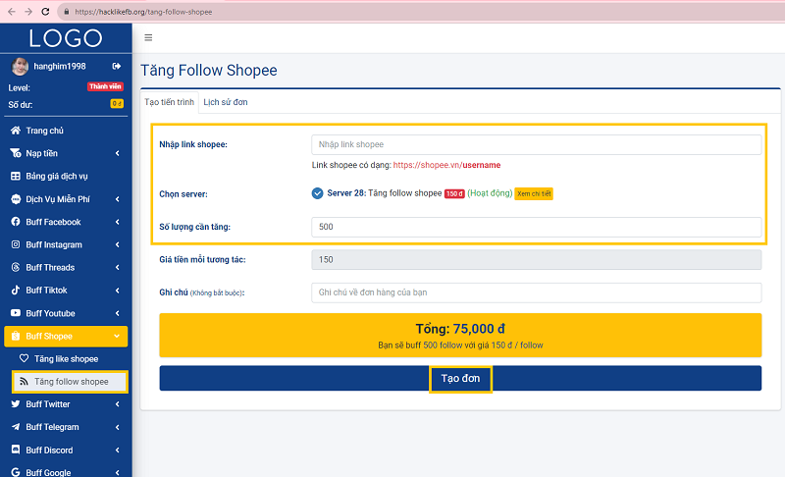Focus the Nhập link shopee input field

click(536, 144)
